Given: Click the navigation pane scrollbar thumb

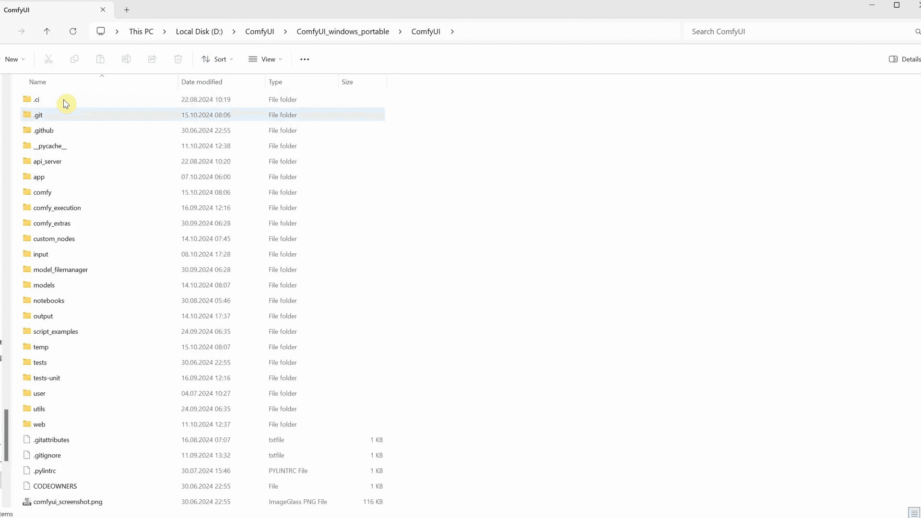Looking at the screenshot, I should tap(6, 435).
